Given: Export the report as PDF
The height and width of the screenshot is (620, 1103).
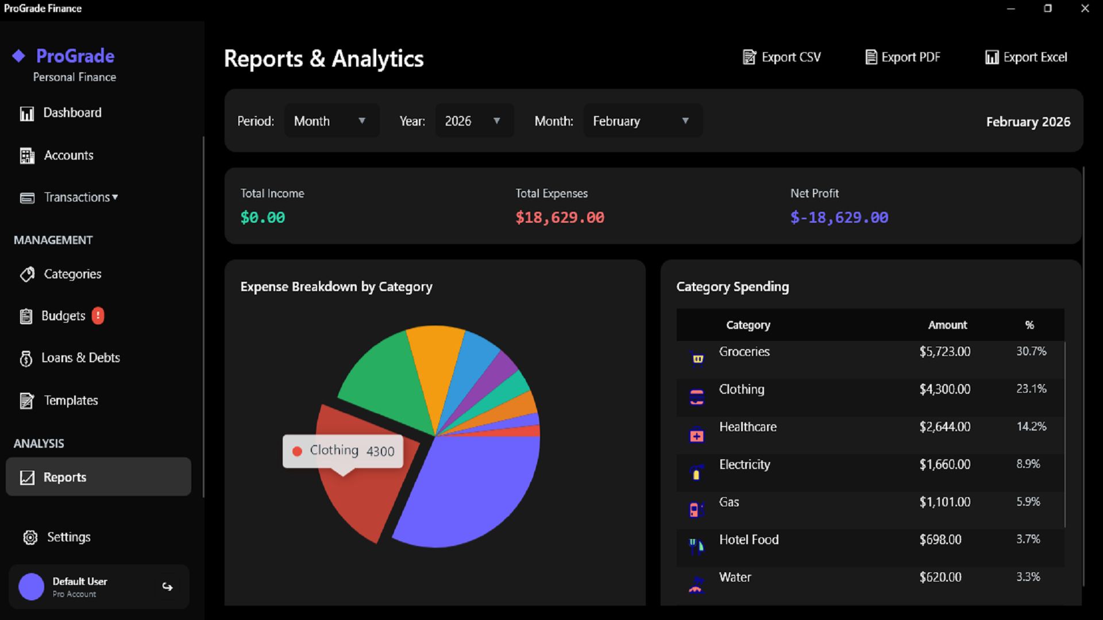Looking at the screenshot, I should coord(903,57).
